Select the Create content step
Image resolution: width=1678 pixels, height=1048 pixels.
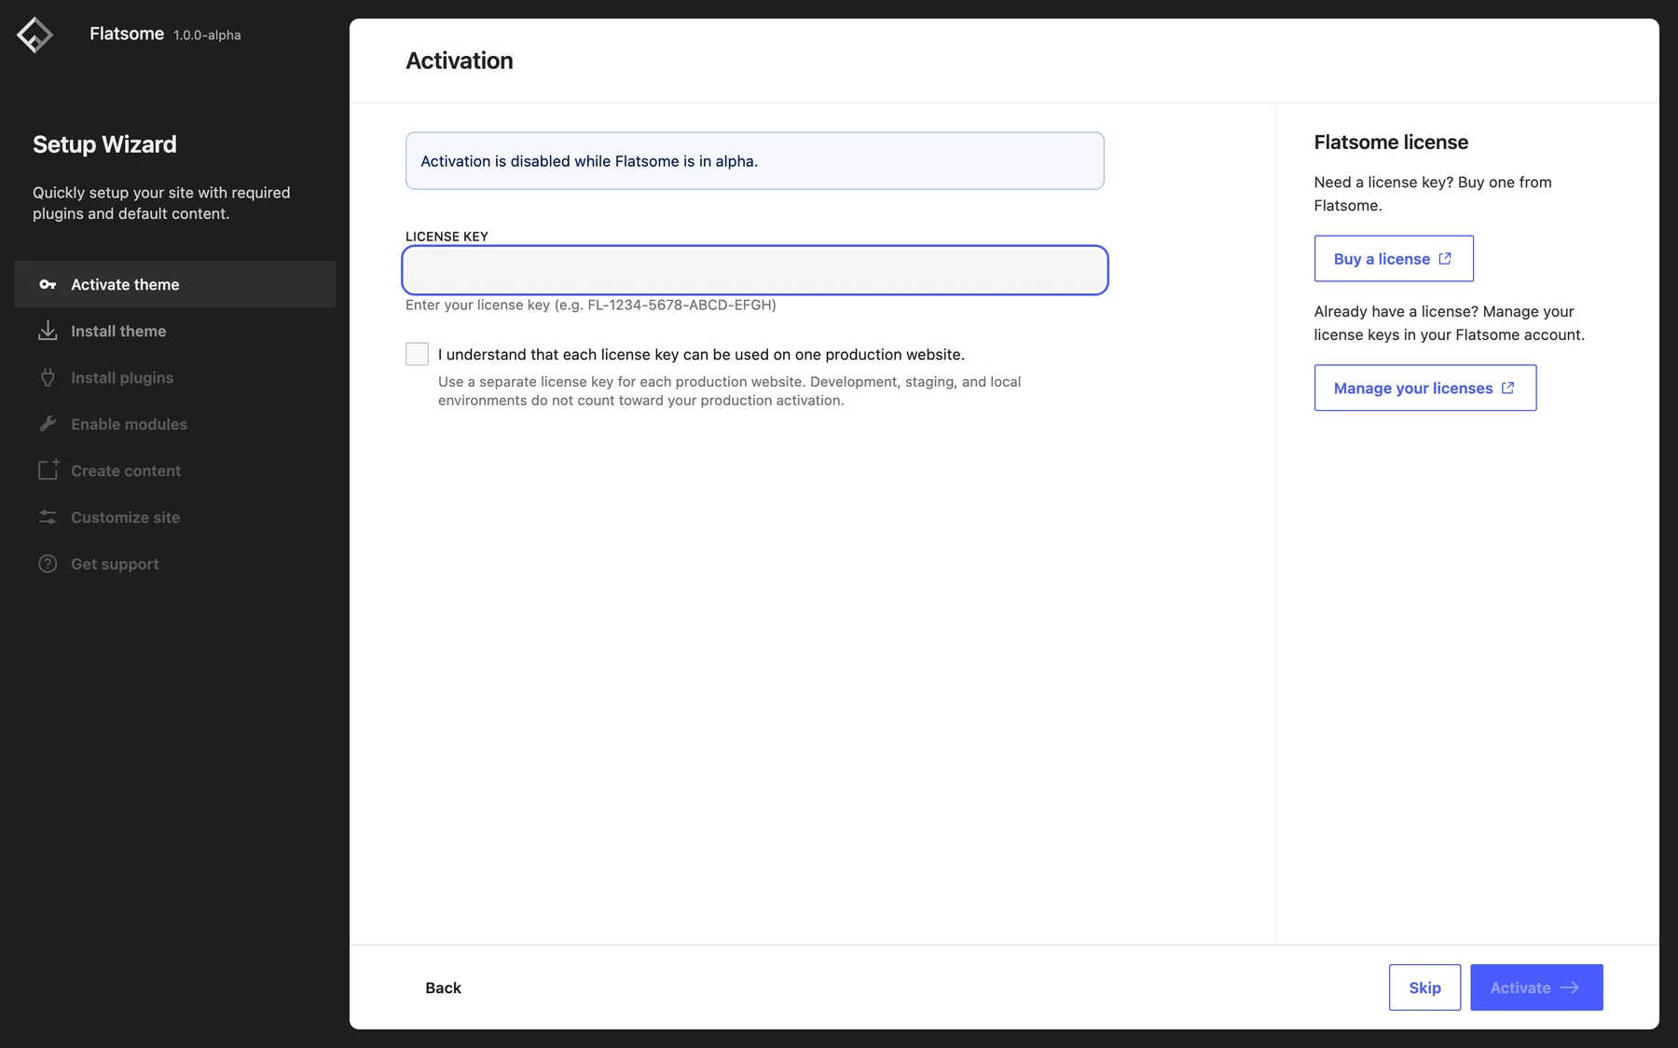[x=174, y=470]
